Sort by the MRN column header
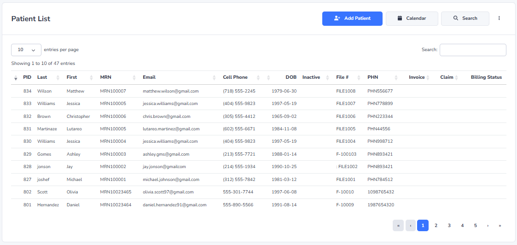The height and width of the screenshot is (245, 517). pyautogui.click(x=106, y=77)
